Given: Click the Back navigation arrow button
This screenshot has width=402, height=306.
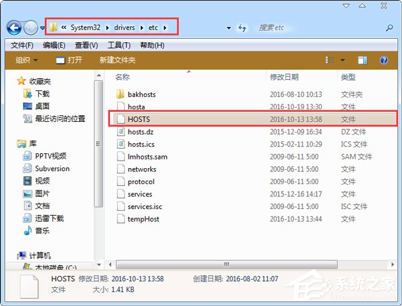Looking at the screenshot, I should (x=13, y=28).
